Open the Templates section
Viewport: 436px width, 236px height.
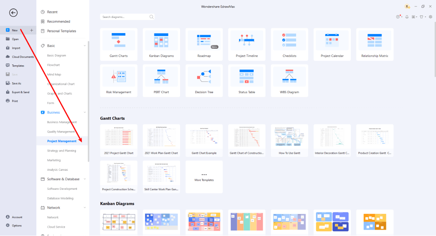(x=18, y=66)
